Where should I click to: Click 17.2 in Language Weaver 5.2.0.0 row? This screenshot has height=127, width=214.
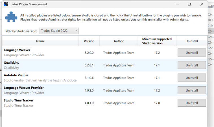[157, 53]
